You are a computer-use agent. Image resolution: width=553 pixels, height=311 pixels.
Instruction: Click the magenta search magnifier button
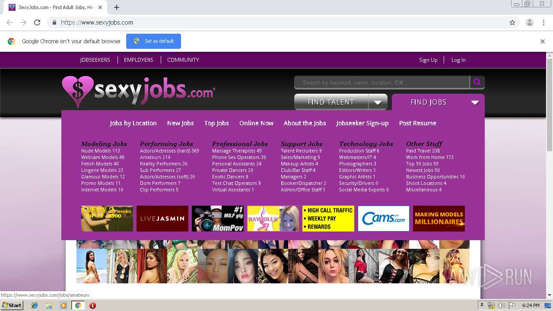(477, 83)
